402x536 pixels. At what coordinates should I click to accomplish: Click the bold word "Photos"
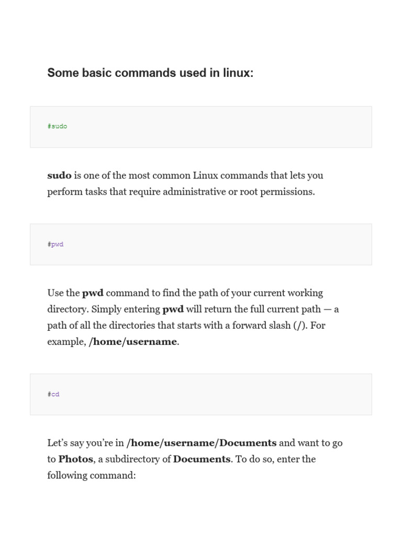tap(75, 459)
